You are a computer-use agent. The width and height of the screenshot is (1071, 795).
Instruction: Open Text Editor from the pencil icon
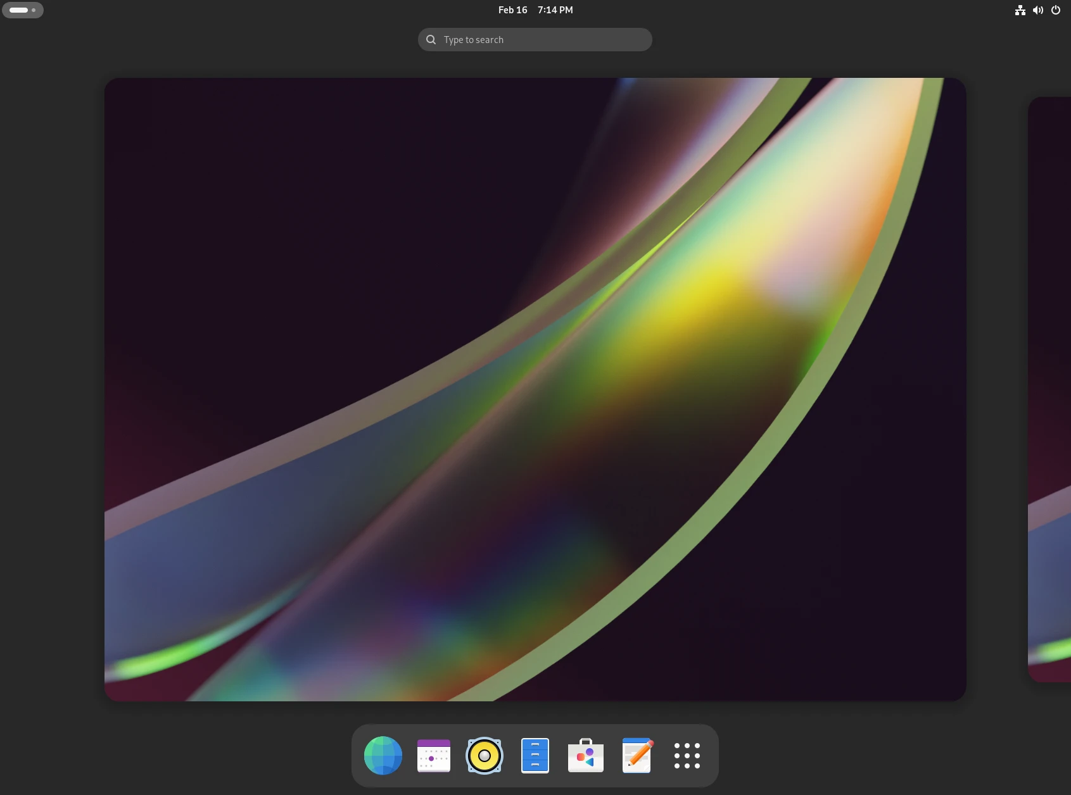point(637,756)
